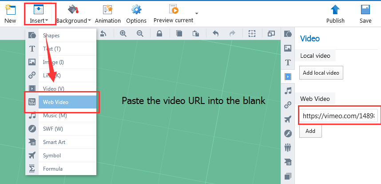Screen dimensions: 381x184
Task: Open Image panel in right sidebar
Action: point(288,48)
